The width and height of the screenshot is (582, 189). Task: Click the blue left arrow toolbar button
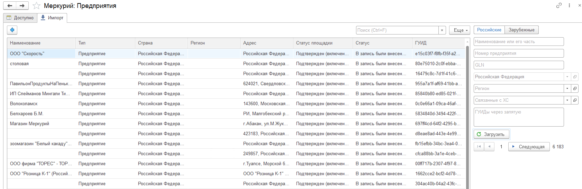pos(12,30)
